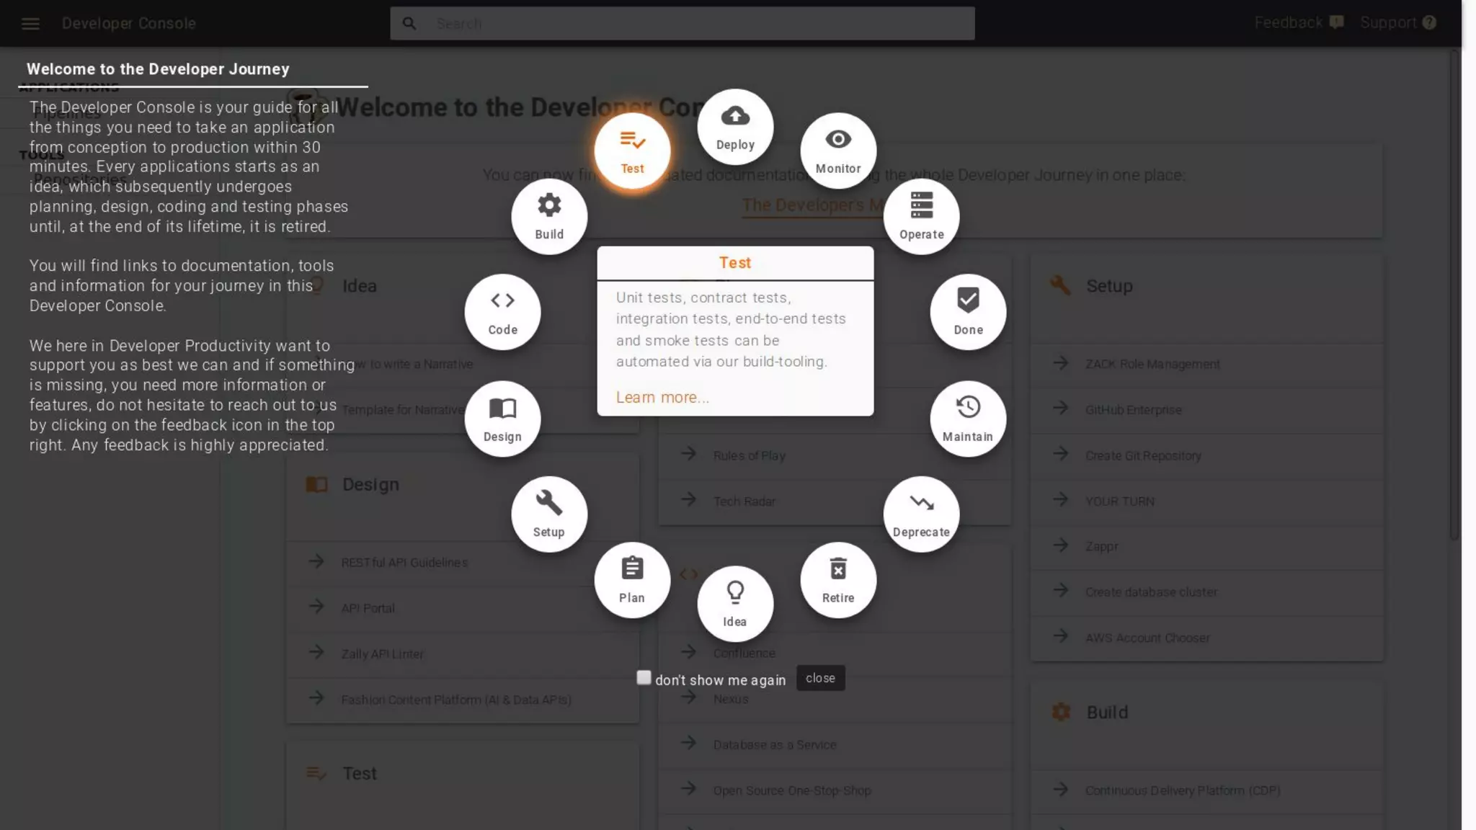Image resolution: width=1476 pixels, height=830 pixels.
Task: Check the "don't show me again" box
Action: coord(644,678)
